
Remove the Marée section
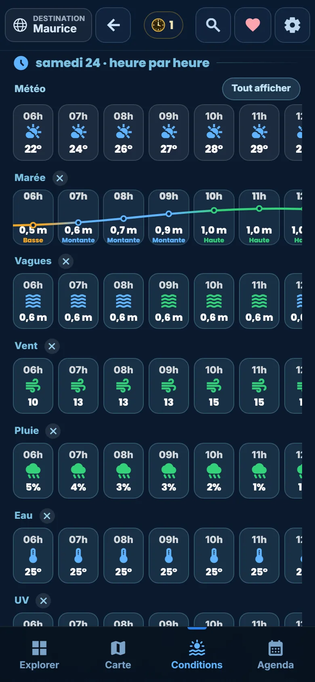(x=60, y=178)
